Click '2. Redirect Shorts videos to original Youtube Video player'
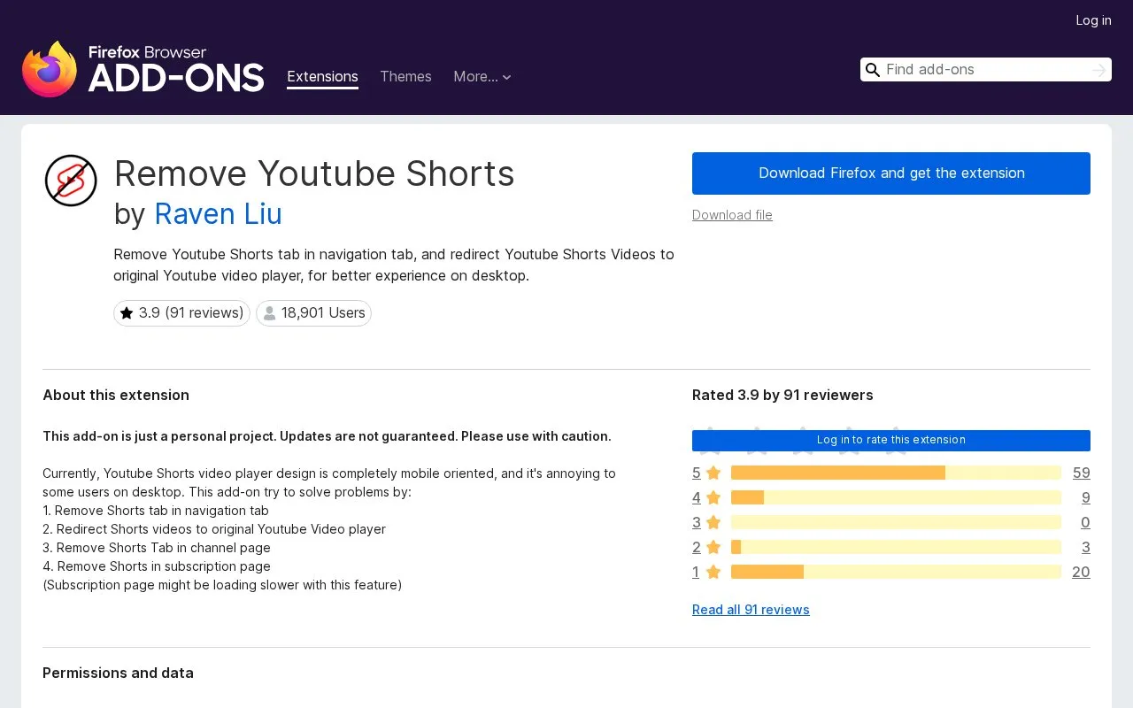Image resolution: width=1133 pixels, height=708 pixels. (214, 529)
